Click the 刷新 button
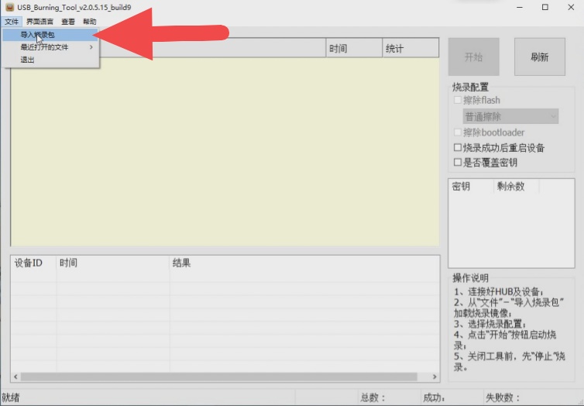This screenshot has height=406, width=584. (540, 57)
